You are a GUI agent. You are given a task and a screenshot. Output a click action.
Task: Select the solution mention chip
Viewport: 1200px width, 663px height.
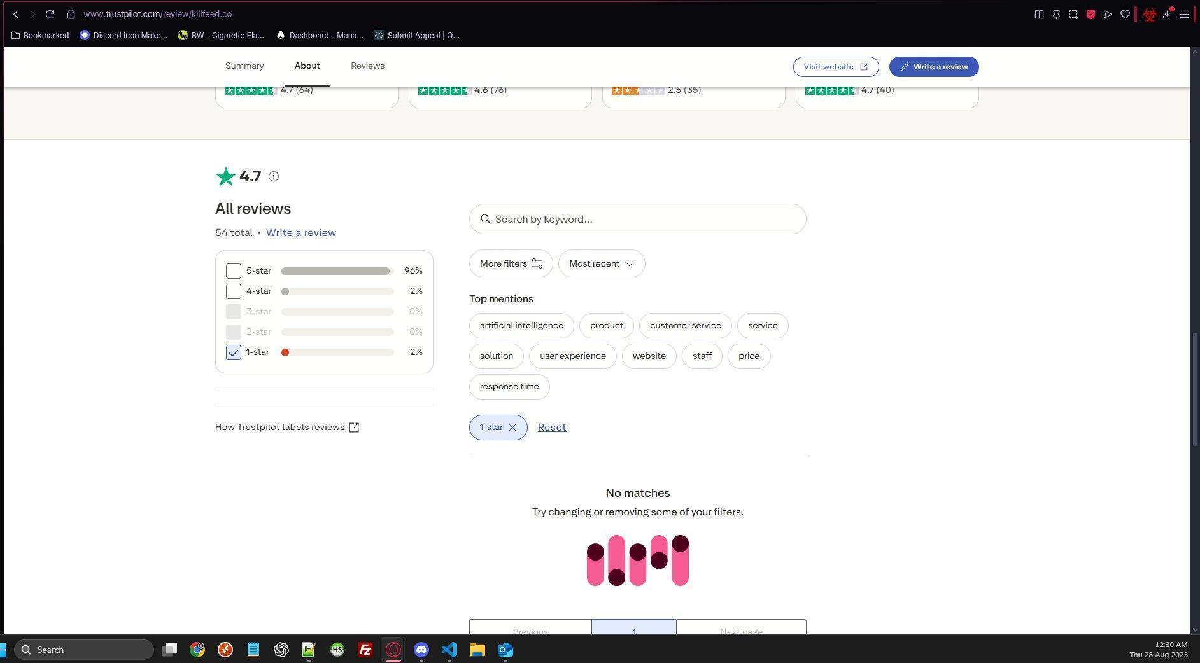pyautogui.click(x=497, y=356)
